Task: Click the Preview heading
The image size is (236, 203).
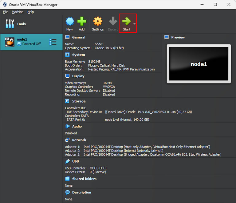Action: [x=178, y=37]
